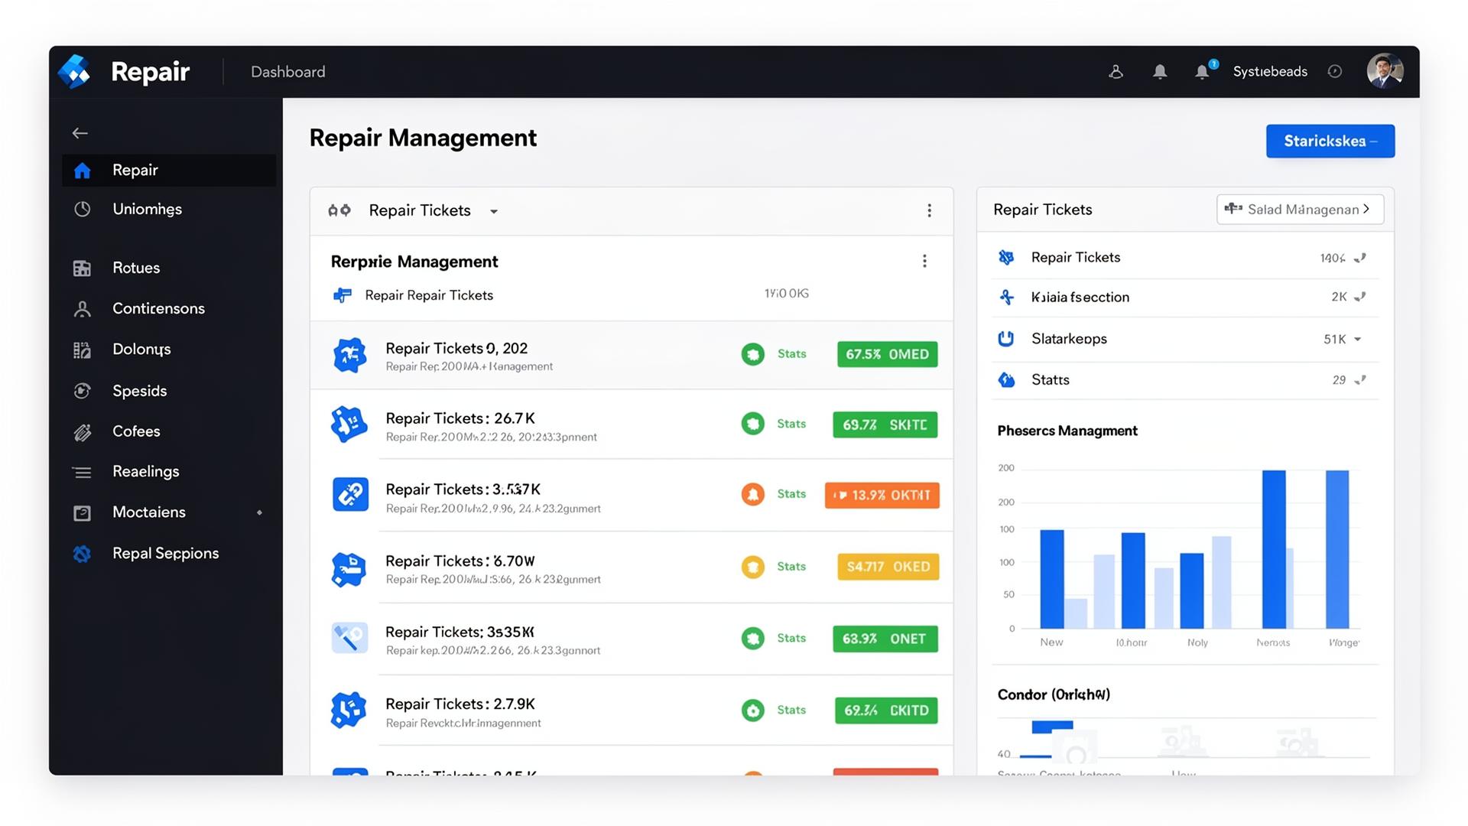Toggle orange status circle on 13.9% row
1468x826 pixels.
(752, 495)
